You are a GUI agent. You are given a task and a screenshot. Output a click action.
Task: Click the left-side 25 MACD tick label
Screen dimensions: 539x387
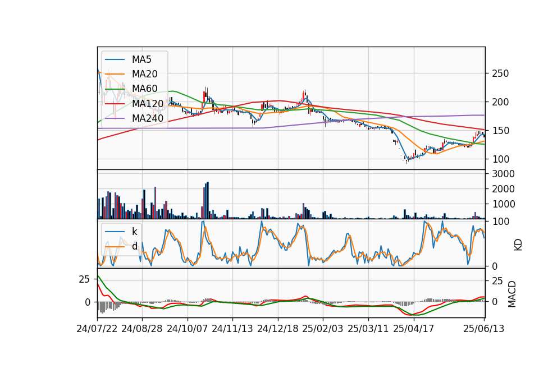[x=85, y=279]
